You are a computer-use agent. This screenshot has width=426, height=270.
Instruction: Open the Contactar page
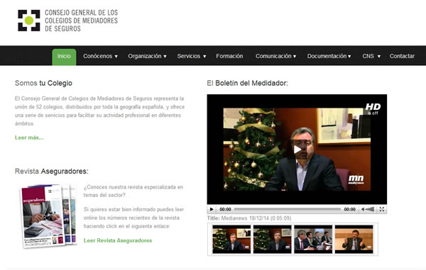click(402, 56)
